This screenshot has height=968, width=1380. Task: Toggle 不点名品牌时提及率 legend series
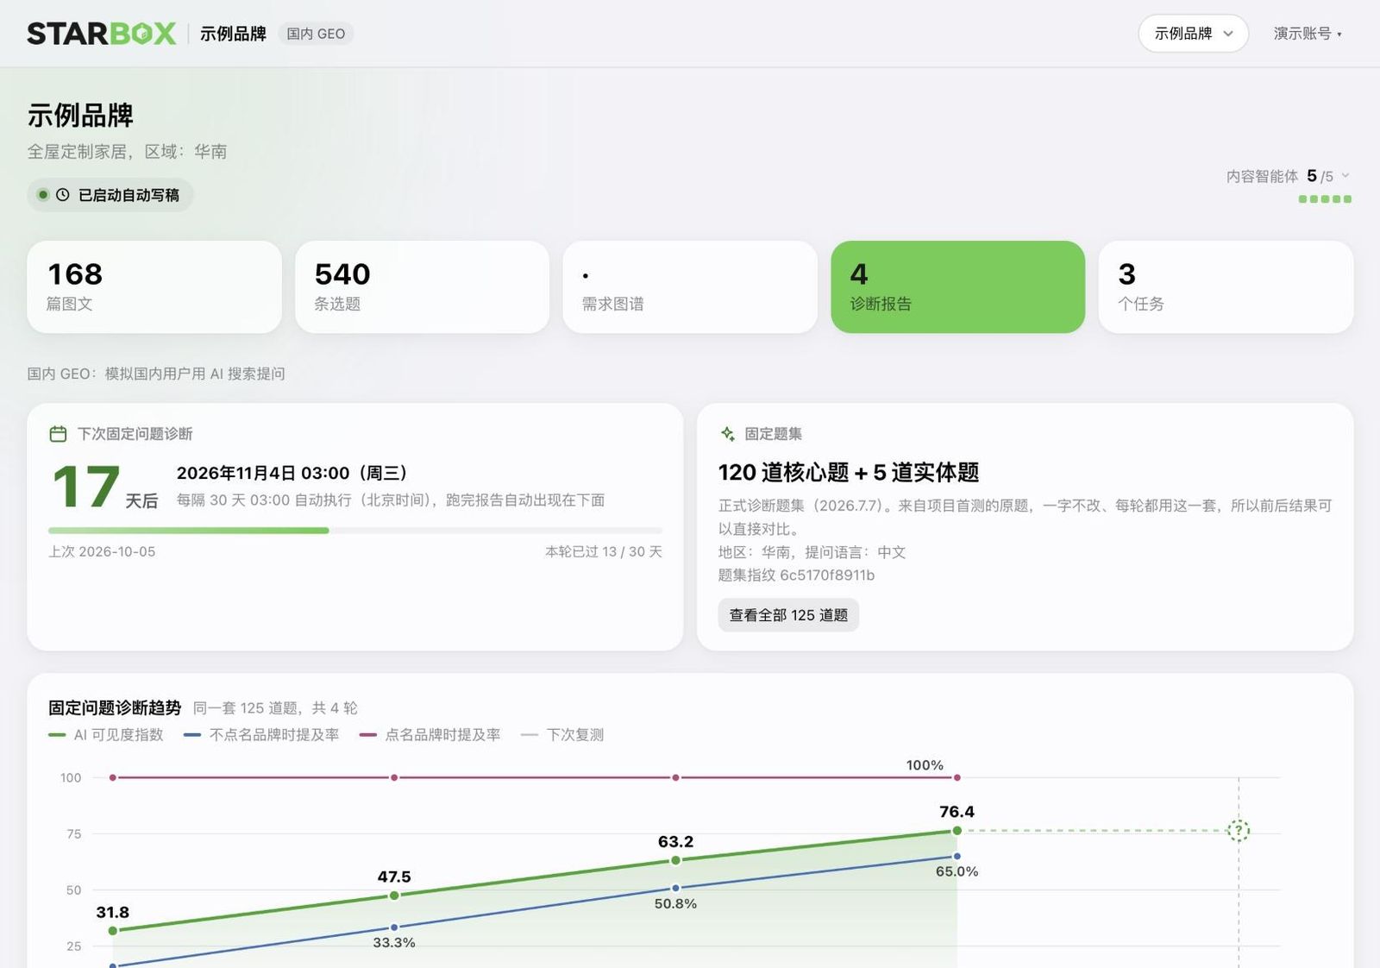pyautogui.click(x=262, y=735)
